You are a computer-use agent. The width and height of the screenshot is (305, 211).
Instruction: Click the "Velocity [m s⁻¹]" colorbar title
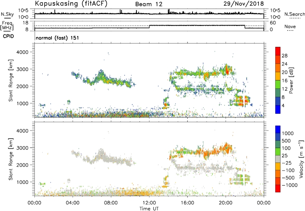301,159
